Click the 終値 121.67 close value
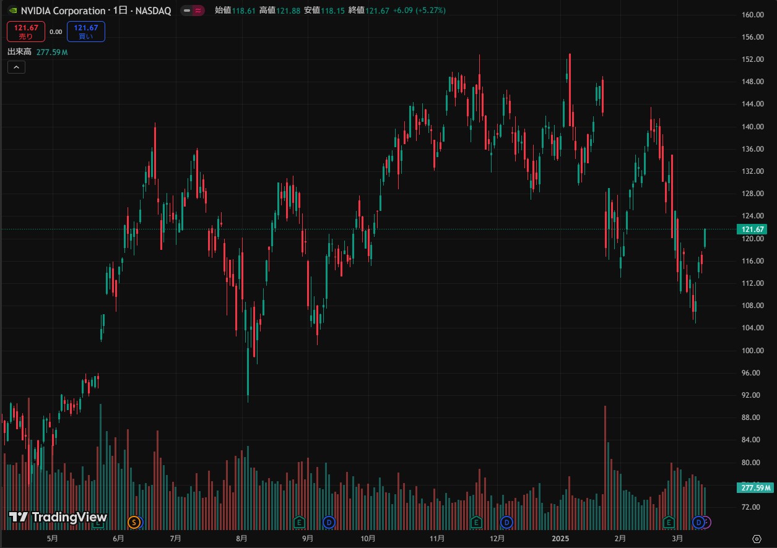The height and width of the screenshot is (548, 777). coord(369,11)
